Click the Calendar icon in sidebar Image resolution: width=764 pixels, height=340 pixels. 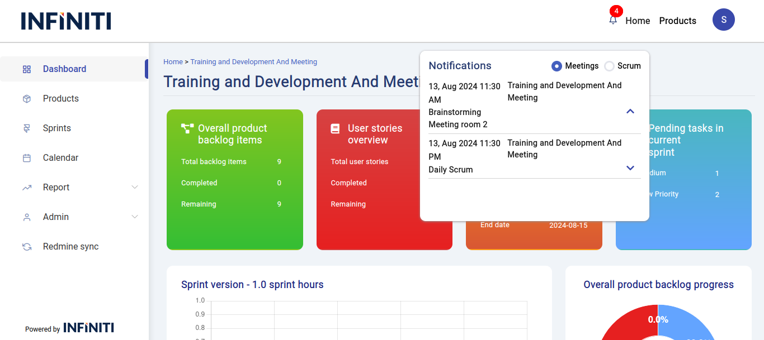coord(27,158)
